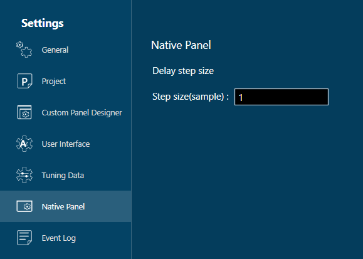Image resolution: width=363 pixels, height=259 pixels.
Task: Switch to the Project settings label
Action: [54, 82]
